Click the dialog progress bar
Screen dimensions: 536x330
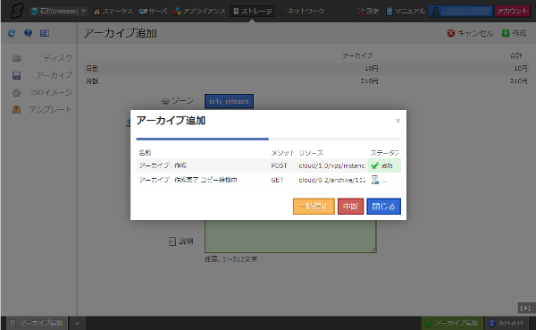[x=268, y=139]
